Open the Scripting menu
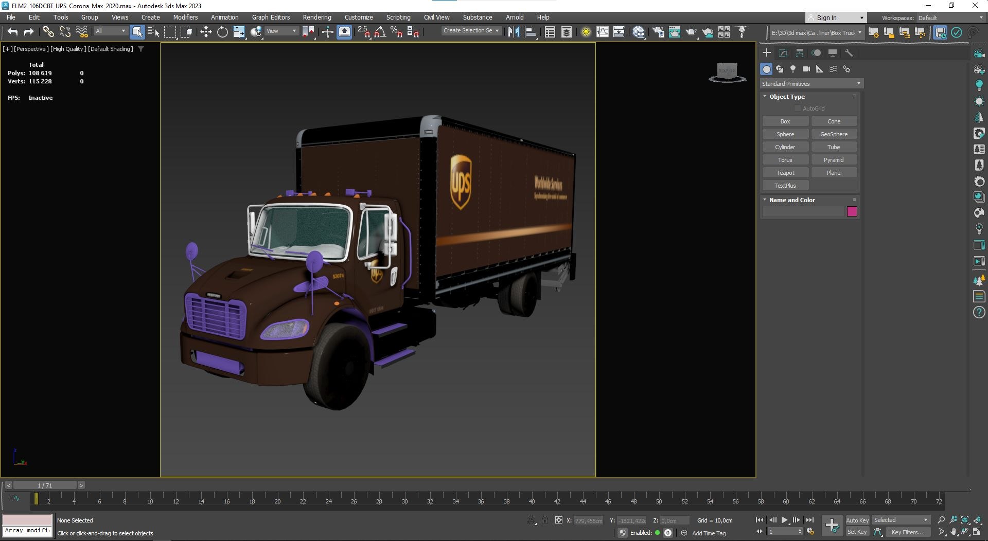The image size is (988, 541). (x=398, y=17)
